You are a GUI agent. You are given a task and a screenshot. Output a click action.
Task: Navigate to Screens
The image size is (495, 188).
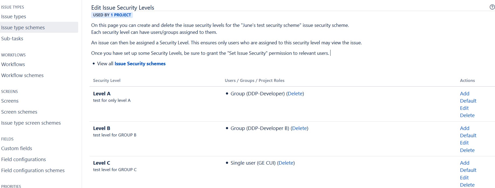click(10, 101)
